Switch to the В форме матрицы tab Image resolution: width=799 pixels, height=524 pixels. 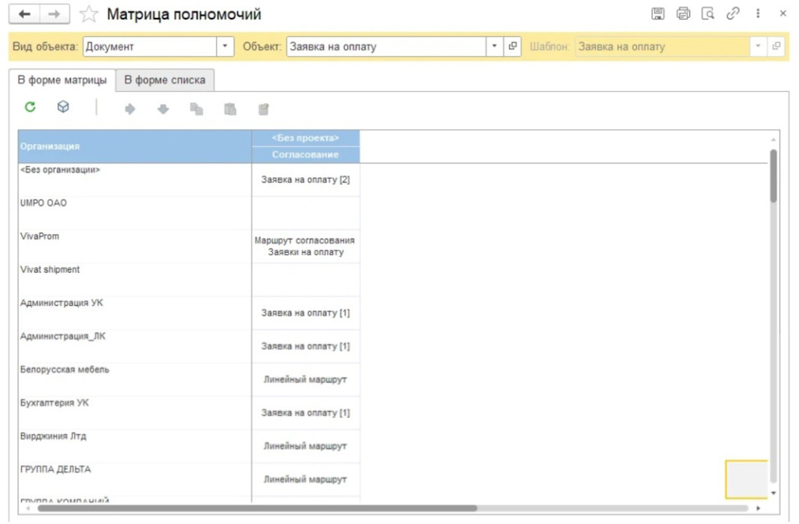[x=62, y=80]
